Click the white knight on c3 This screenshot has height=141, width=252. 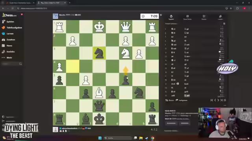pyautogui.click(x=126, y=53)
